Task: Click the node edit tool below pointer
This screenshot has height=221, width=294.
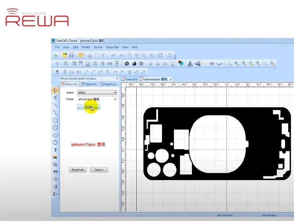Action: click(55, 98)
